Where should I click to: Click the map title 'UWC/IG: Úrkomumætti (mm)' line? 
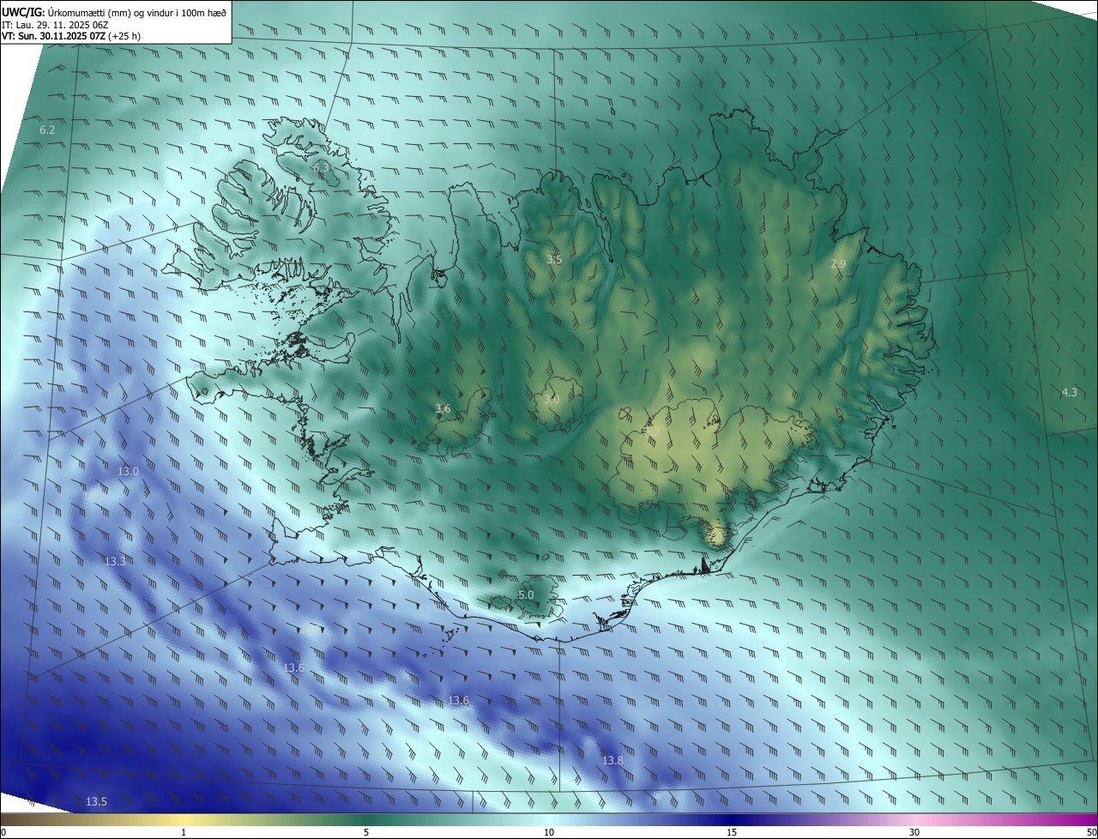[x=114, y=11]
